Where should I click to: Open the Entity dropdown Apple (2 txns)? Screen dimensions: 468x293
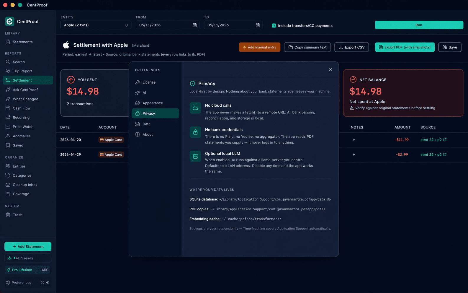(x=96, y=25)
